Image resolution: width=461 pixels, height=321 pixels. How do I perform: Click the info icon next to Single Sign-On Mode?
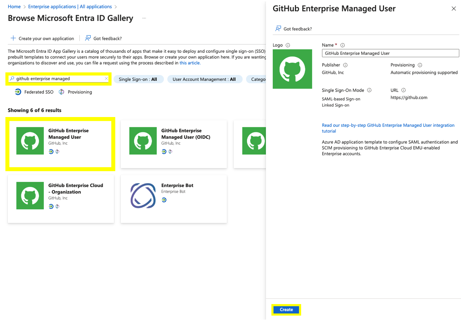click(x=369, y=90)
